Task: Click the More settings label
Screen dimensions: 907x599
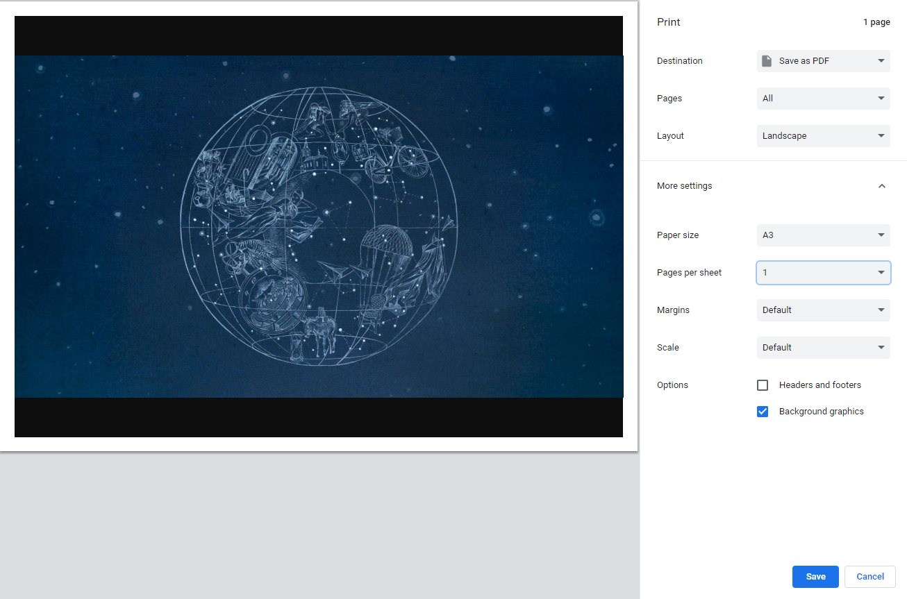Action: click(685, 186)
